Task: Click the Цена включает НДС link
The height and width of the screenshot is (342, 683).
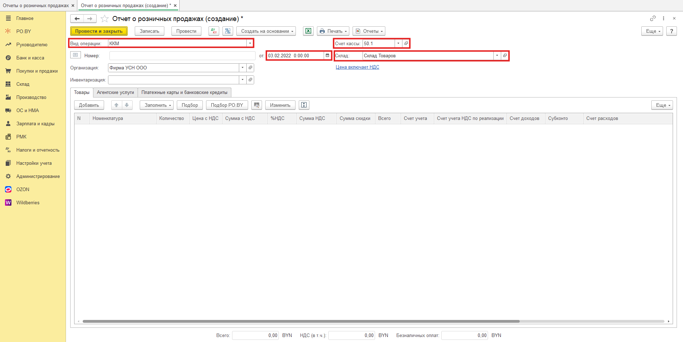Action: (357, 67)
